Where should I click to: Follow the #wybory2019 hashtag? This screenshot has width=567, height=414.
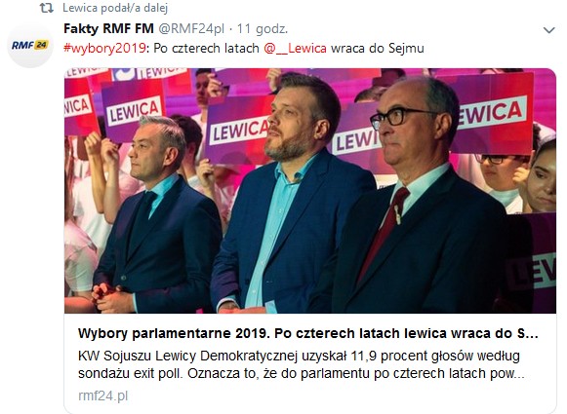[104, 48]
